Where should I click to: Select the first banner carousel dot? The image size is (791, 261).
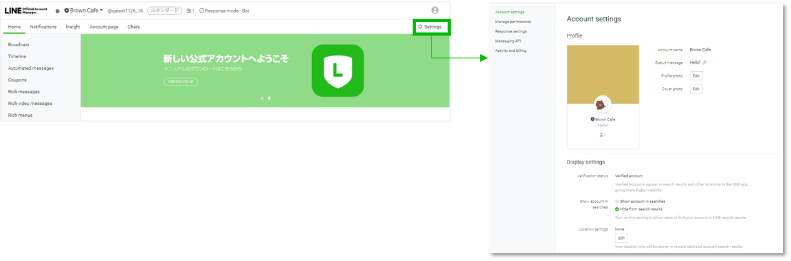262,98
